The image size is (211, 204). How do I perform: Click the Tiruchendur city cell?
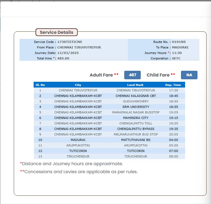[78, 156]
